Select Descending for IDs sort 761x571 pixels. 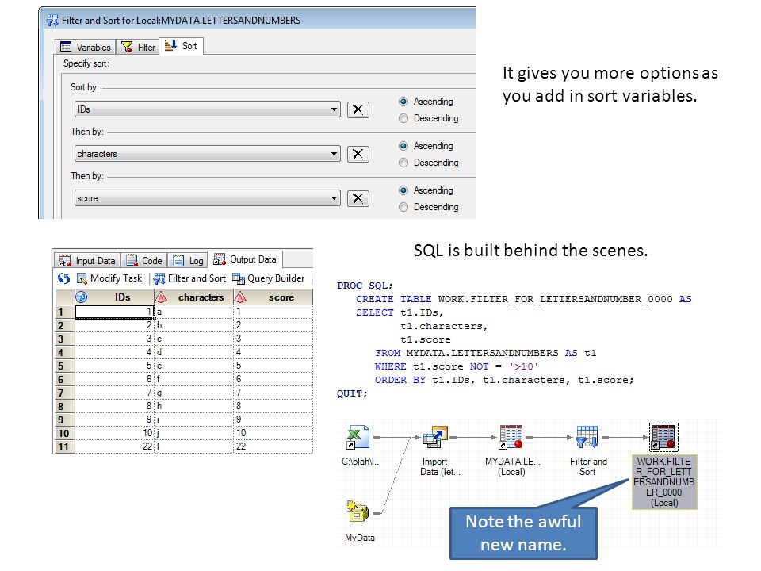click(x=403, y=118)
